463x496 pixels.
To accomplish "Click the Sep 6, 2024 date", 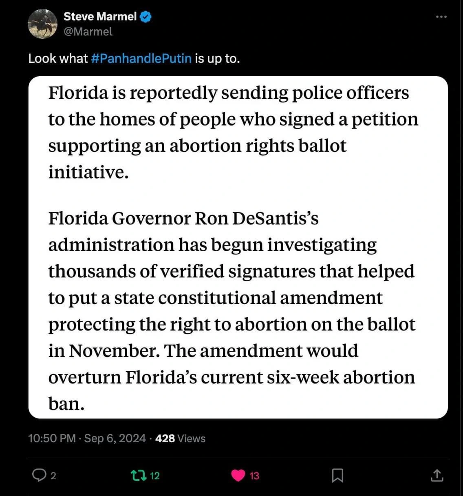I will (x=115, y=438).
